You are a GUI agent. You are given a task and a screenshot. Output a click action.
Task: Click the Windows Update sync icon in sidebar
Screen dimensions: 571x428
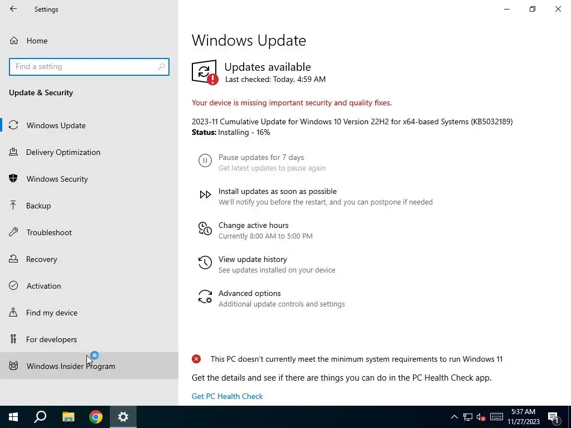point(13,125)
